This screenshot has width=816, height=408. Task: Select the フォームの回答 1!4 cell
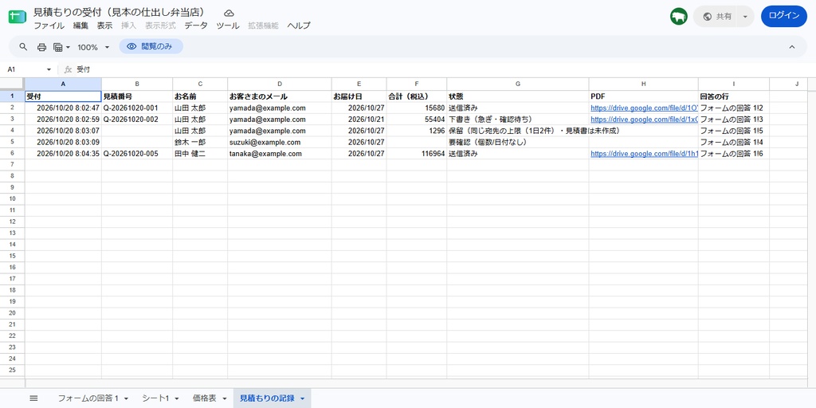(x=734, y=143)
